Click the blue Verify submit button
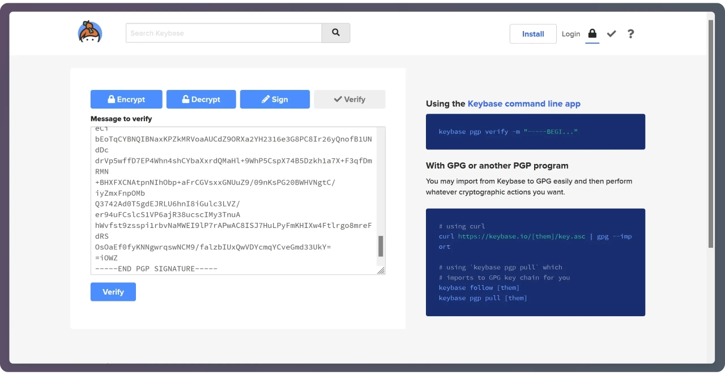Screen dimensions: 725x375 [x=113, y=292]
